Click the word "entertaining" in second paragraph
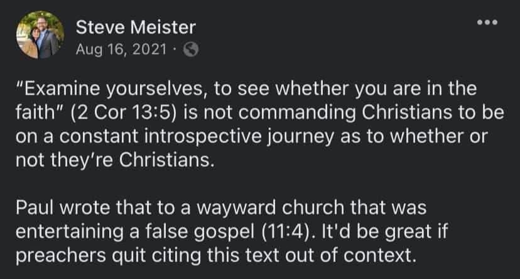This screenshot has height=279, width=520. tap(70, 232)
